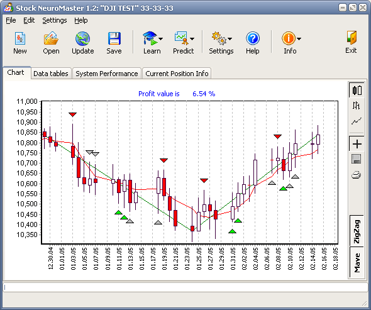This screenshot has height=310, width=371.
Task: Click the Exit door icon
Action: click(351, 38)
